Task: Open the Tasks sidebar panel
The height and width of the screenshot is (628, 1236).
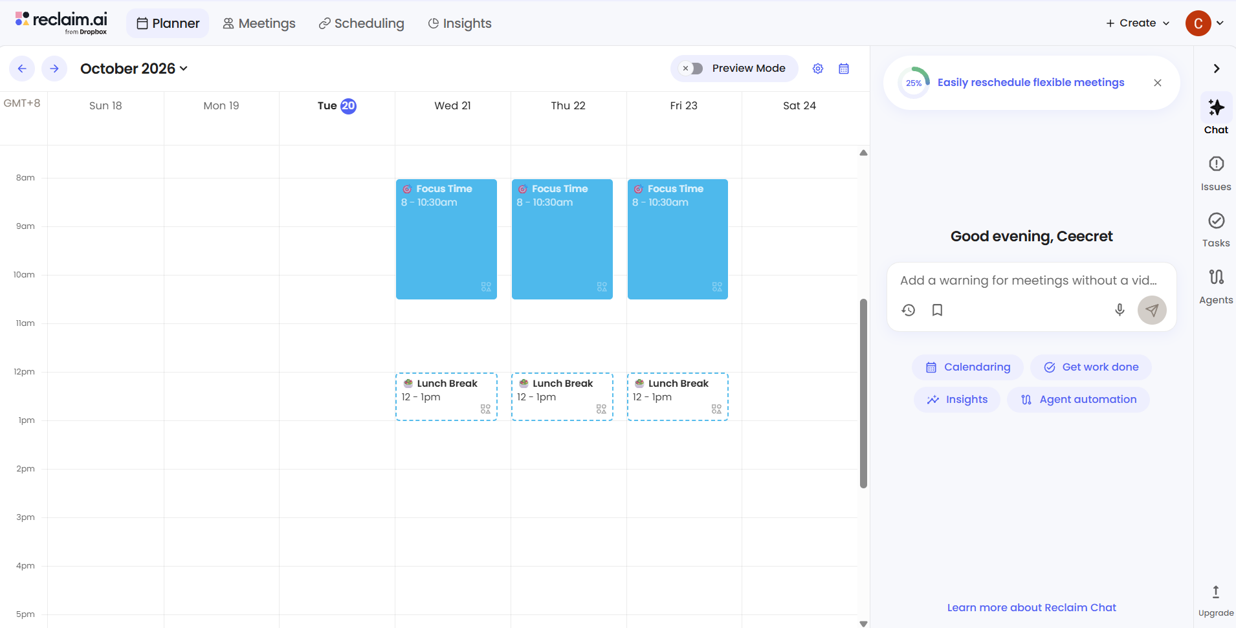Action: pos(1216,229)
